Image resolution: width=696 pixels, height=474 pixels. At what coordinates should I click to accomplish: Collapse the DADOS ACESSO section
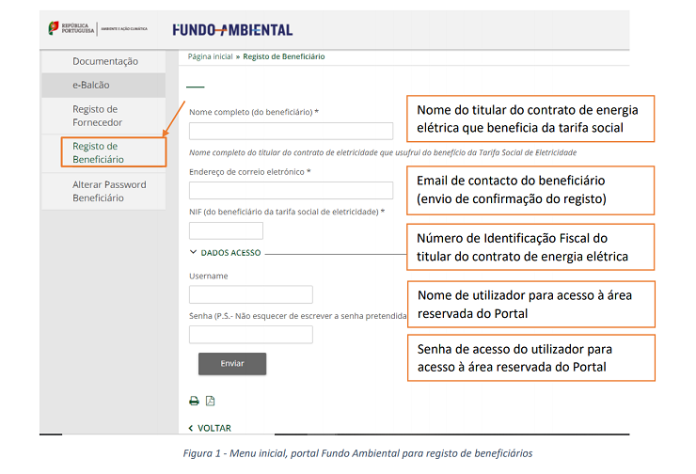(226, 253)
